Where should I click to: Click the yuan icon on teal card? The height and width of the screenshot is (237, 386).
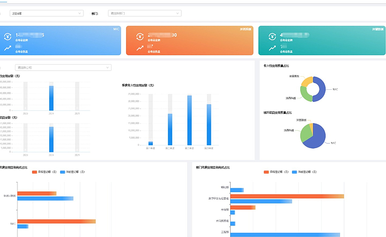pos(272,36)
